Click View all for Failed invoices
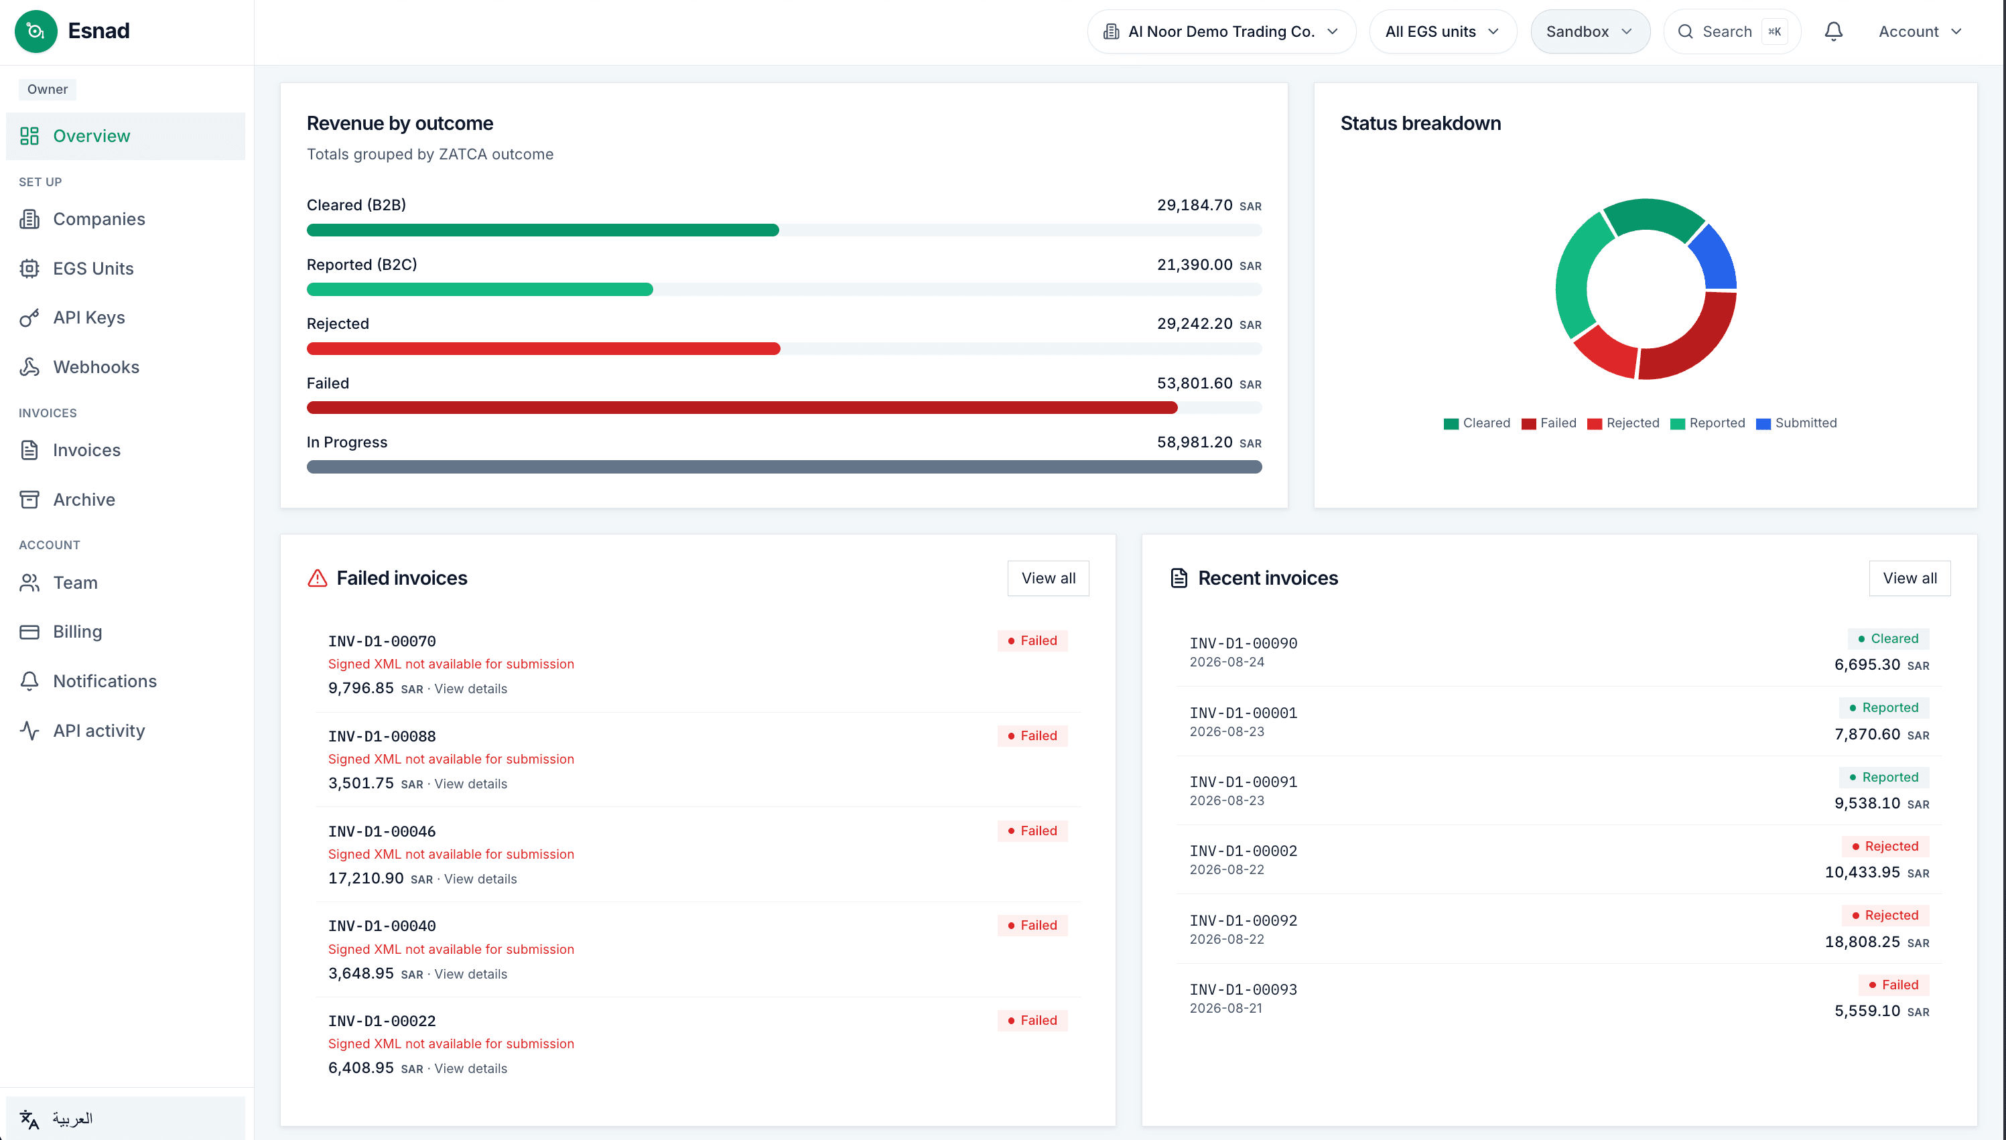Viewport: 2006px width, 1140px height. [1048, 578]
